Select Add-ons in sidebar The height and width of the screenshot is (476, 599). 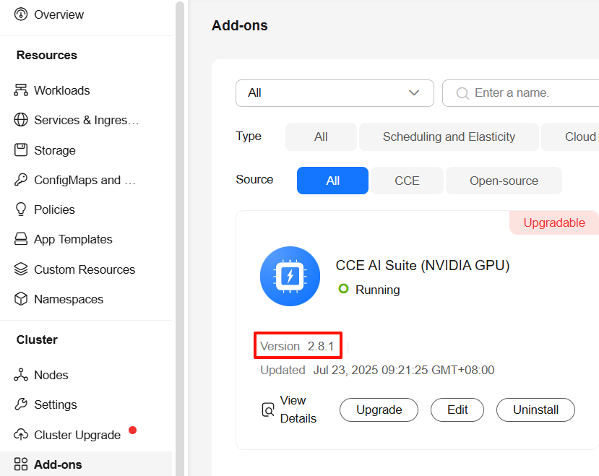pos(86,464)
